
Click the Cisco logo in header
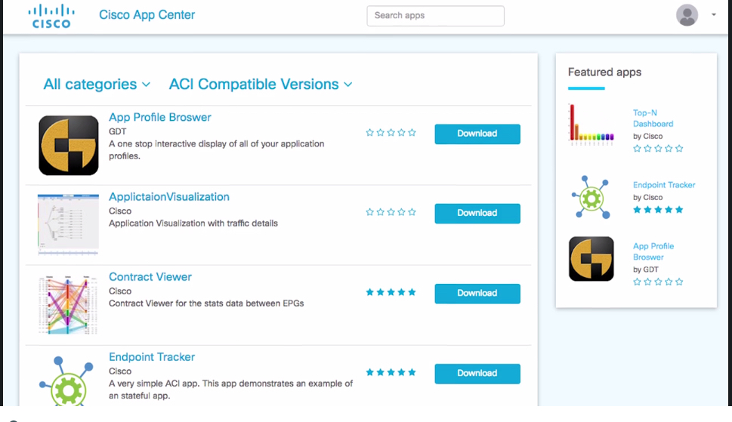[x=51, y=16]
